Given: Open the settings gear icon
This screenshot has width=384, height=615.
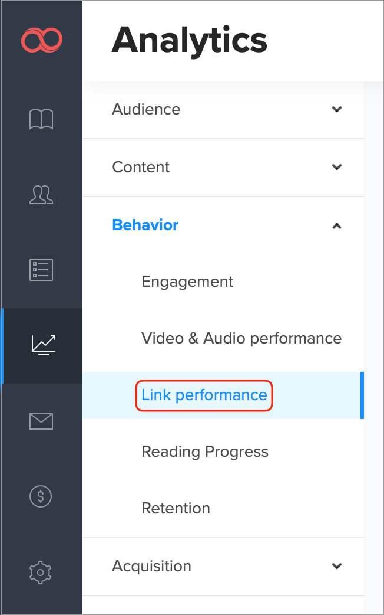Looking at the screenshot, I should [41, 571].
